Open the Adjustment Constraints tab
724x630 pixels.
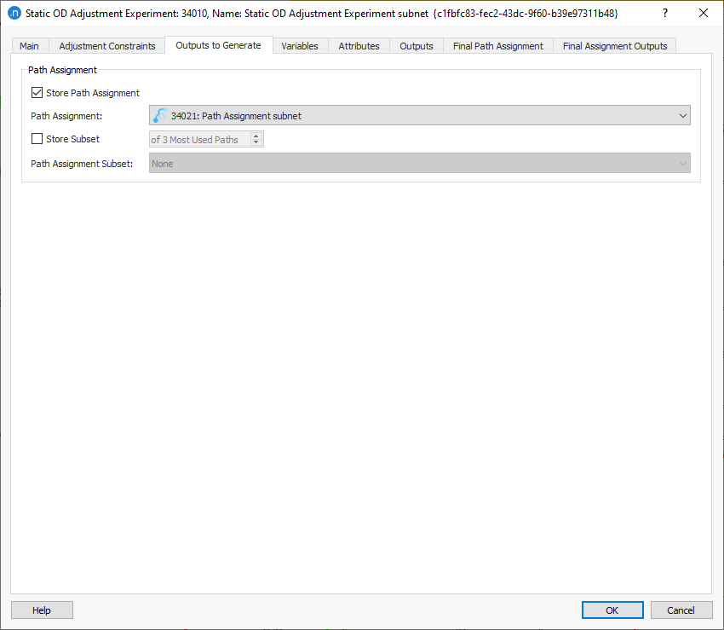(x=106, y=45)
